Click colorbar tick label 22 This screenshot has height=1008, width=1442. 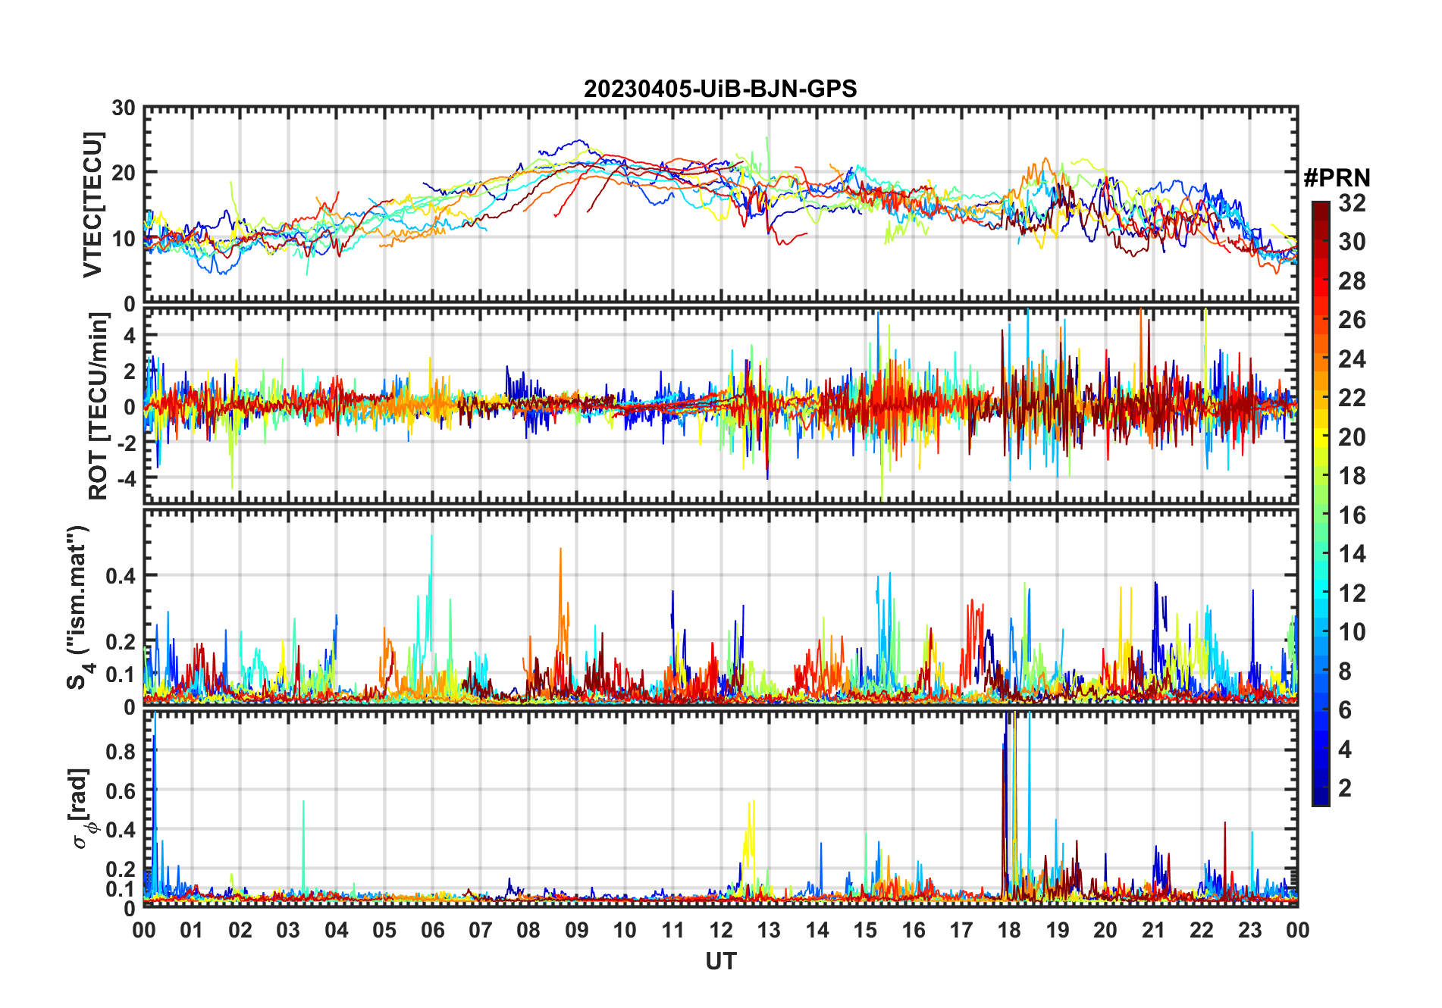point(1352,397)
